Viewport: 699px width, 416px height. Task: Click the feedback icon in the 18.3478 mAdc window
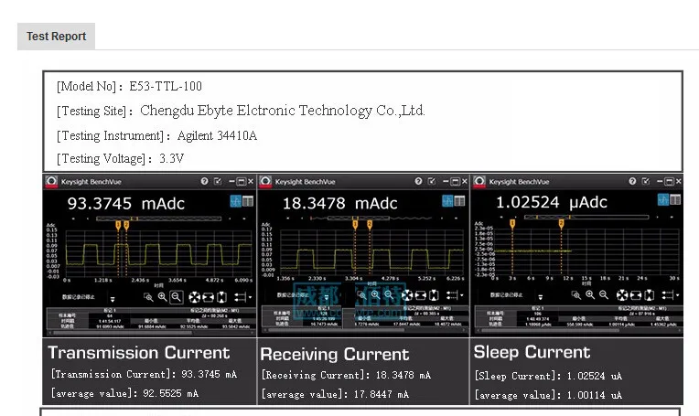click(432, 181)
